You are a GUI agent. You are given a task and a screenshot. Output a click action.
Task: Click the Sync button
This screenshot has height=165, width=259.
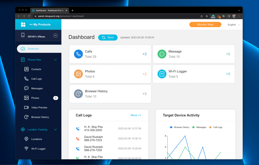tap(108, 37)
